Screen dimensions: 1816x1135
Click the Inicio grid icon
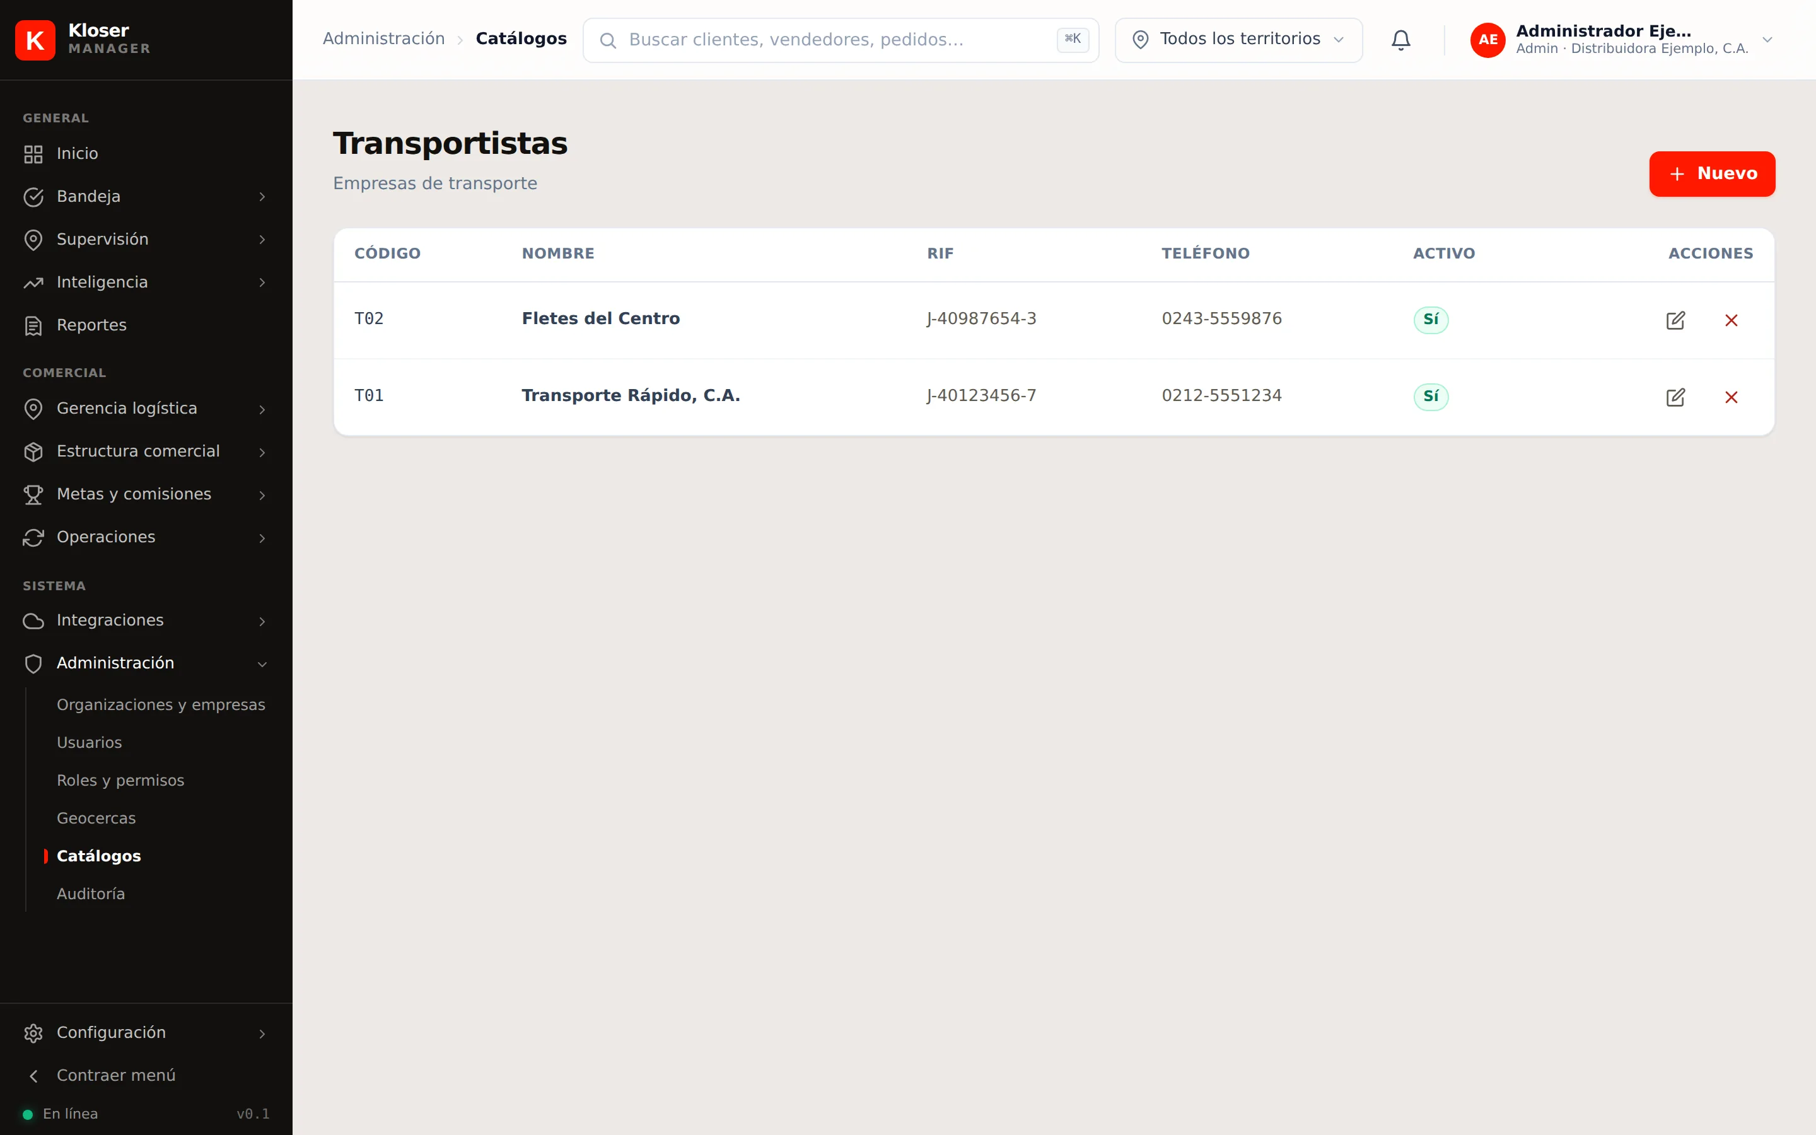[x=33, y=154]
